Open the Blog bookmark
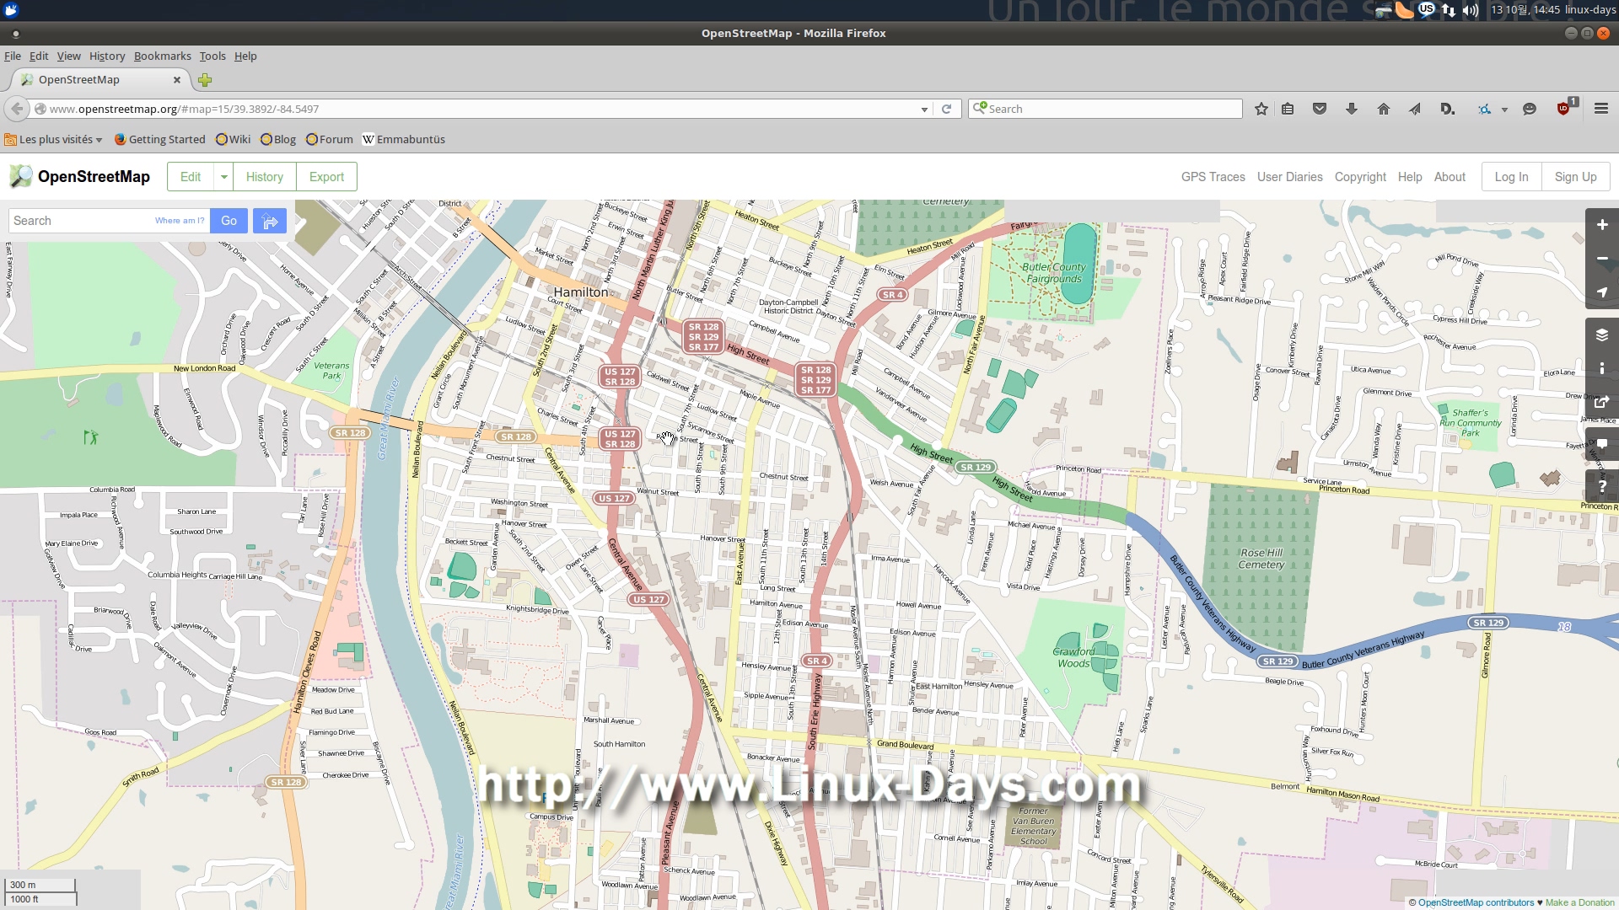The height and width of the screenshot is (910, 1619). pos(278,139)
